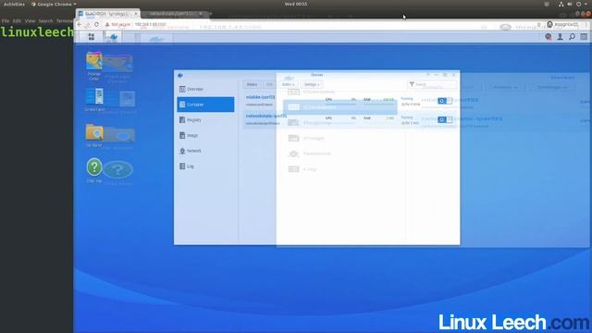This screenshot has height=333, width=592.
Task: Open the DSM search magnifier icon
Action: [x=572, y=37]
